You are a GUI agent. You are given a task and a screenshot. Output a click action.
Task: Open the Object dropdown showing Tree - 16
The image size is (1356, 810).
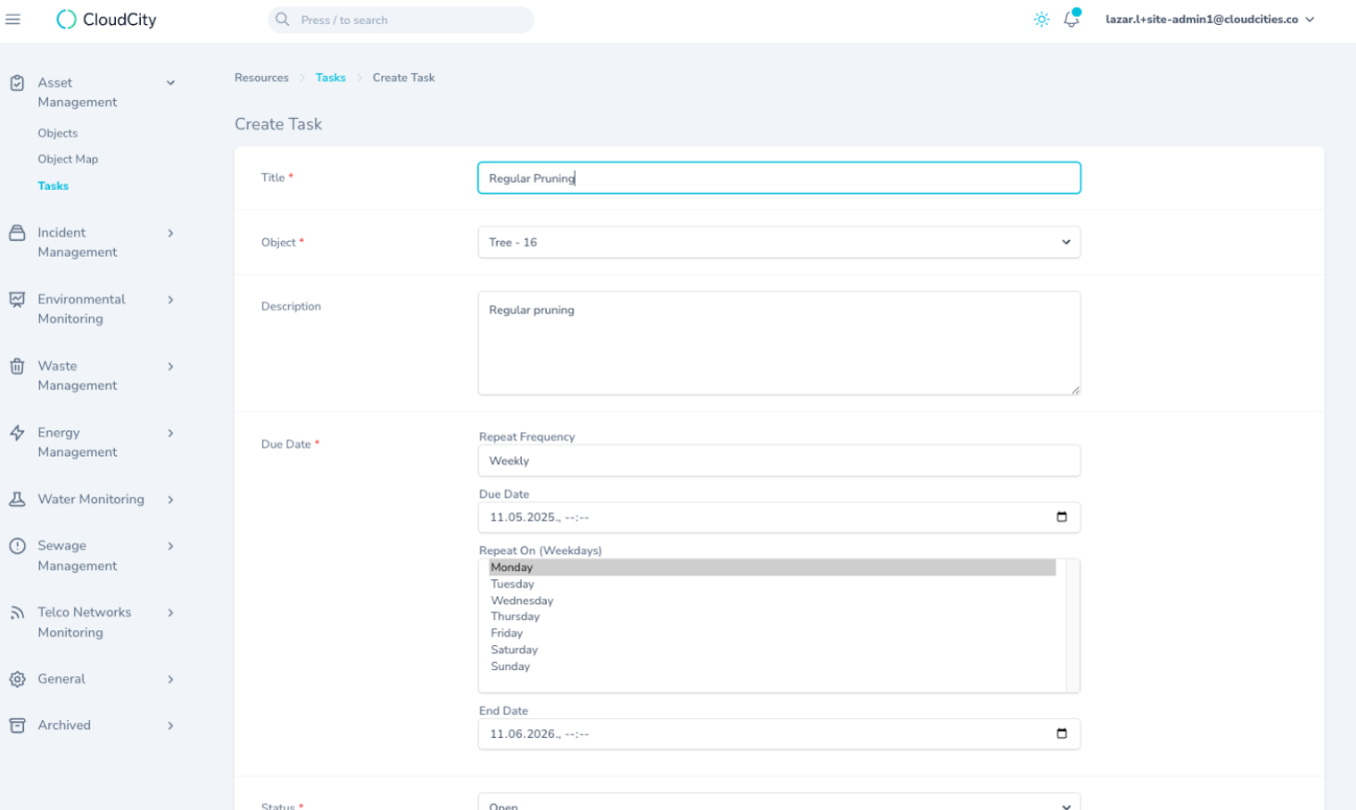pos(778,242)
